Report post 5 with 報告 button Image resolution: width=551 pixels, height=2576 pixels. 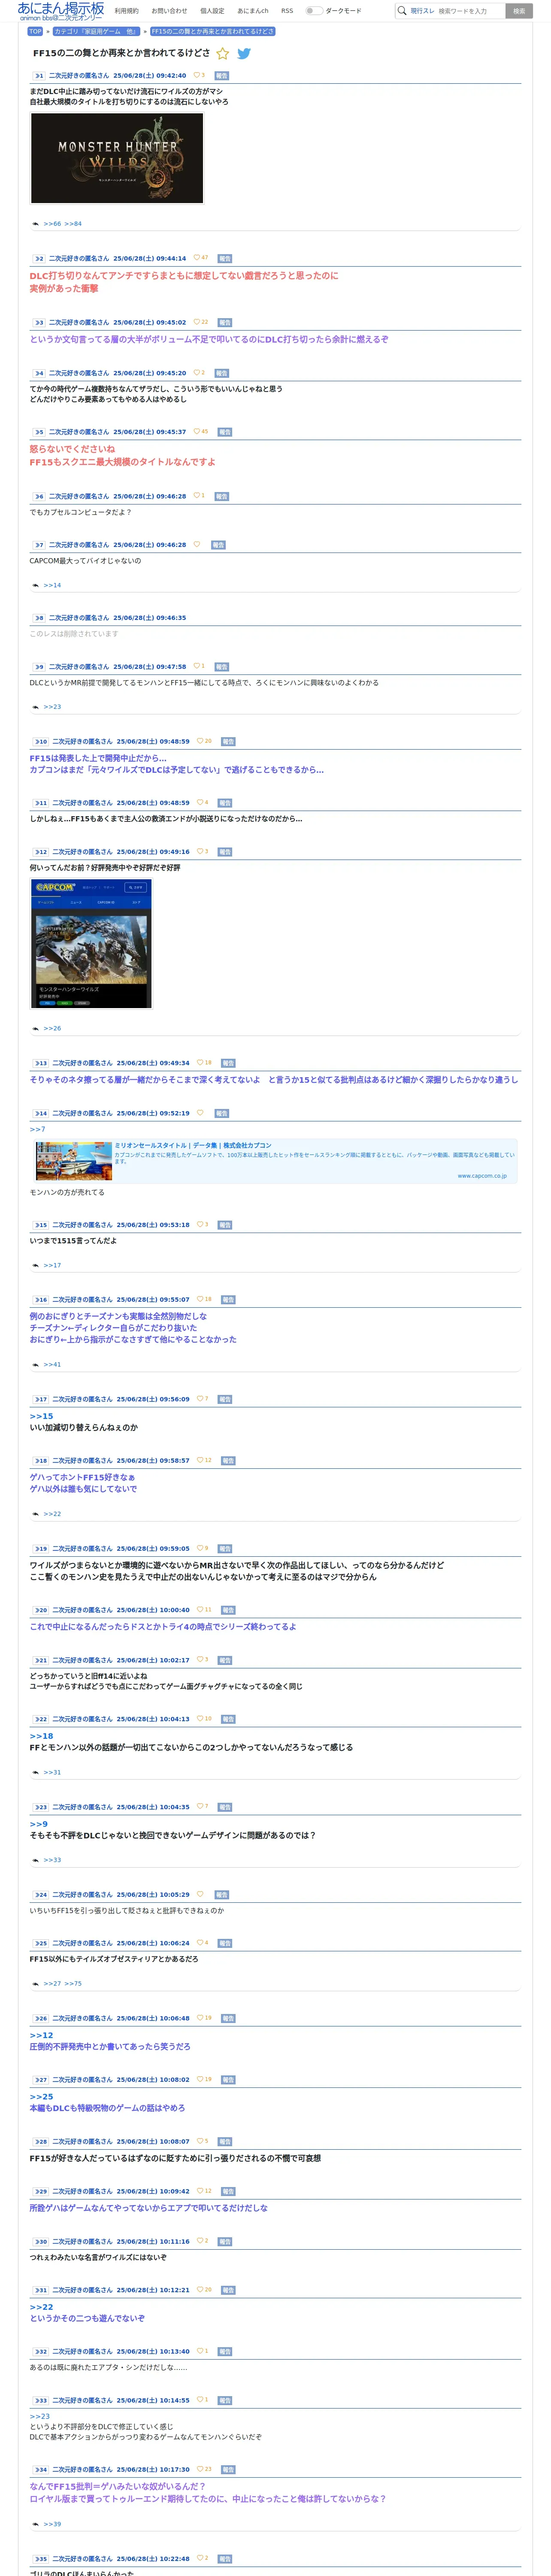coord(225,432)
